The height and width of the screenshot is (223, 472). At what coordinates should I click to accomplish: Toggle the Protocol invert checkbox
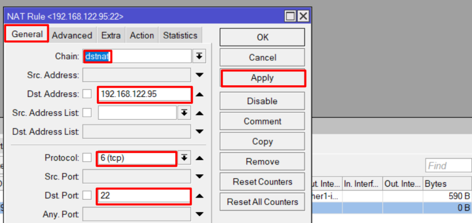[87, 158]
